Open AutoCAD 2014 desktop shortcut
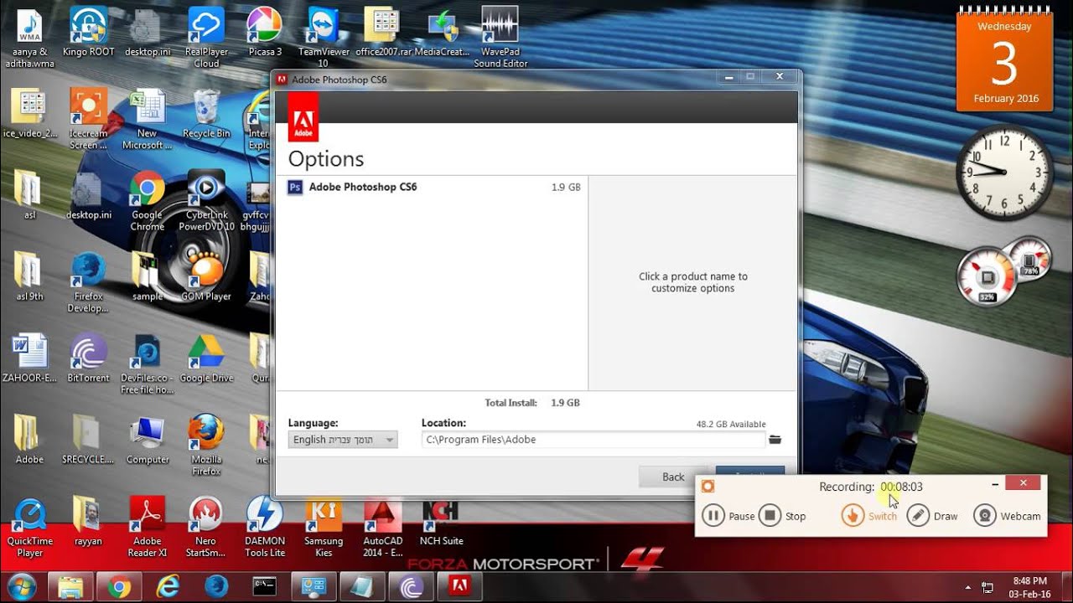This screenshot has width=1073, height=603. tap(383, 527)
